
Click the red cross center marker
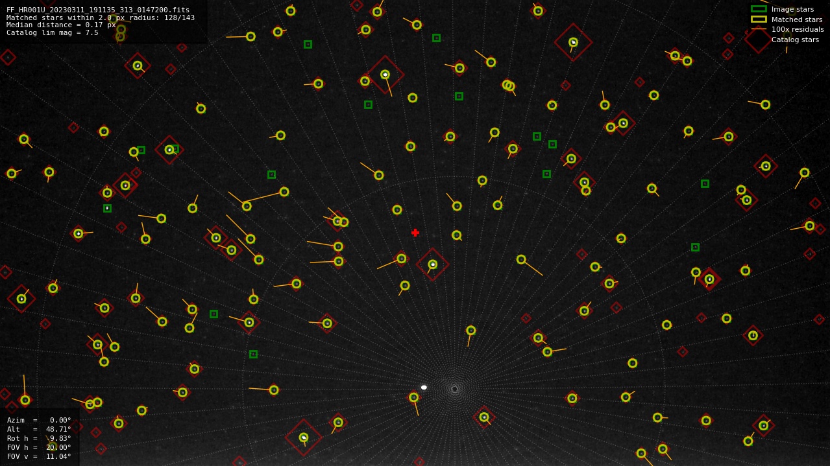pos(415,233)
